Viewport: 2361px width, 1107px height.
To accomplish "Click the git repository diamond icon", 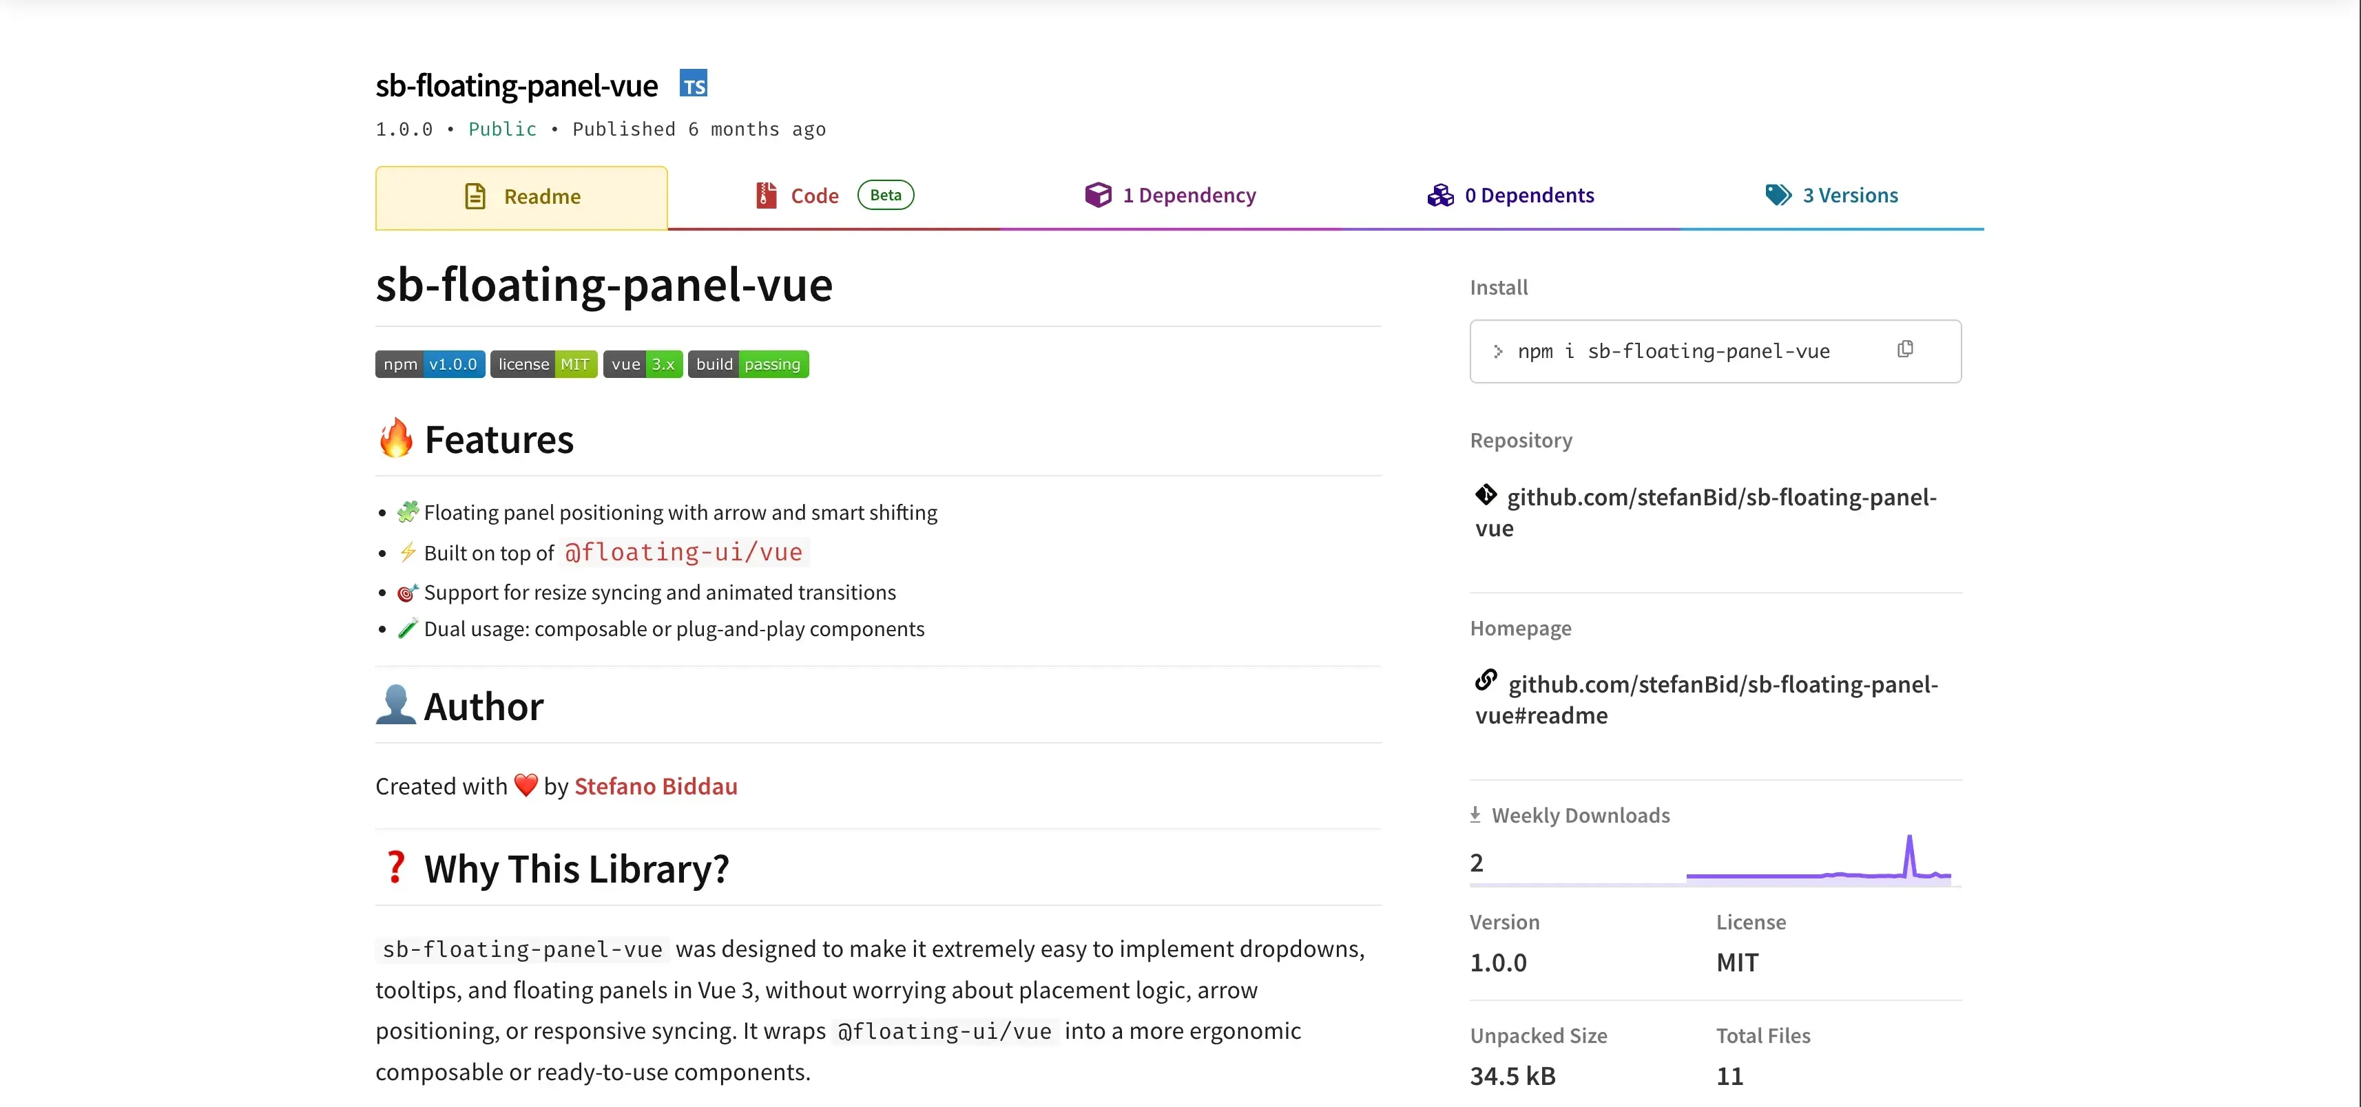I will tap(1486, 495).
